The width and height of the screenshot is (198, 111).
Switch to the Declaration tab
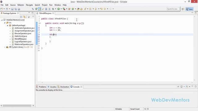pos(63,87)
